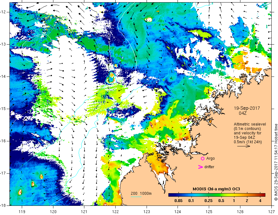Click the color bar tick label "4"
Screen dimensions: 278x215
[x=260, y=201]
